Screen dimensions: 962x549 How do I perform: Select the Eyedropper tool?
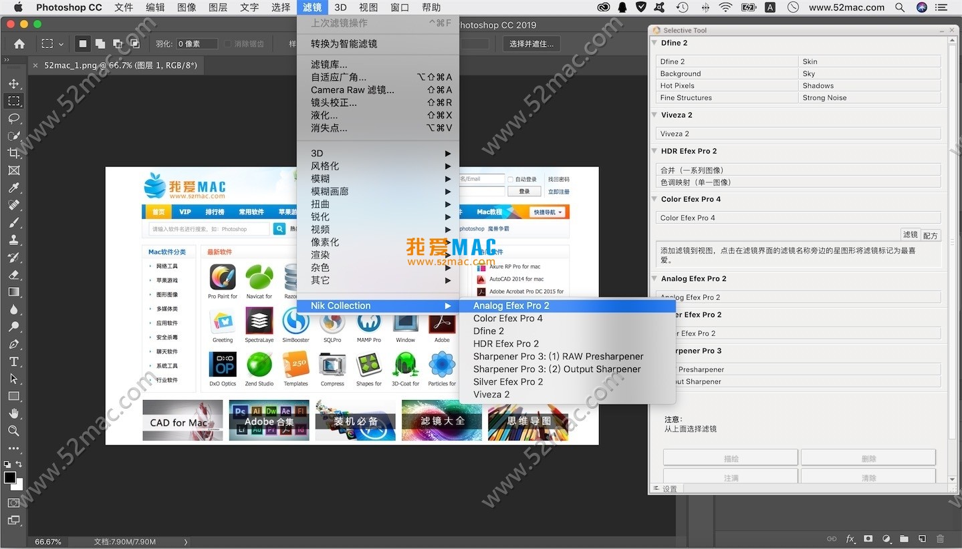(x=13, y=188)
